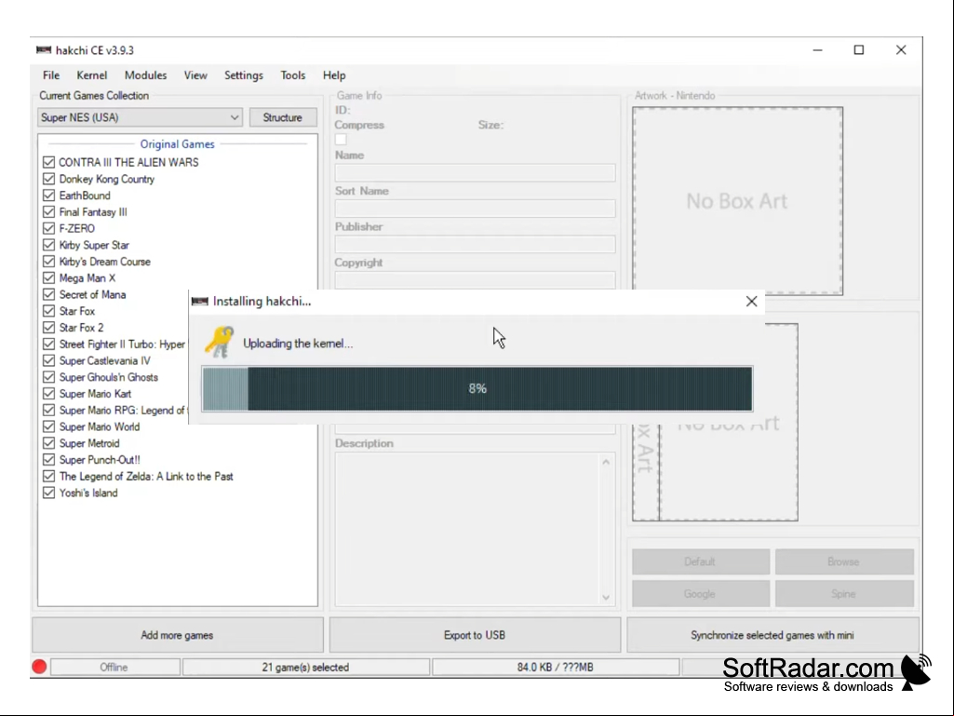
Task: Open the View menu
Action: click(195, 75)
